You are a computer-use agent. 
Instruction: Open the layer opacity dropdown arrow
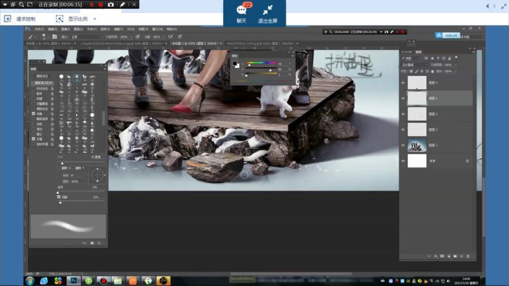pyautogui.click(x=456, y=65)
